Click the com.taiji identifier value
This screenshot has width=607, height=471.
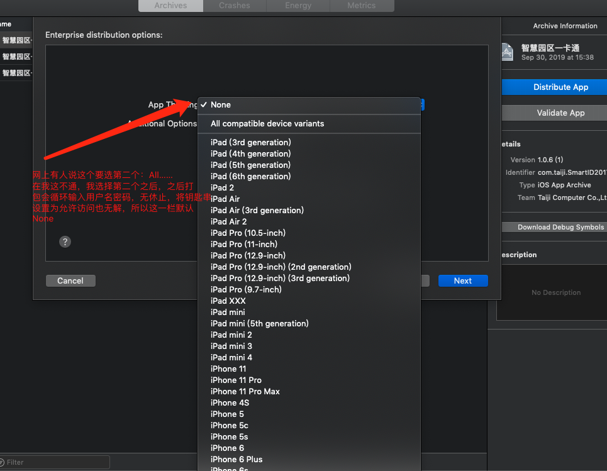tap(572, 172)
